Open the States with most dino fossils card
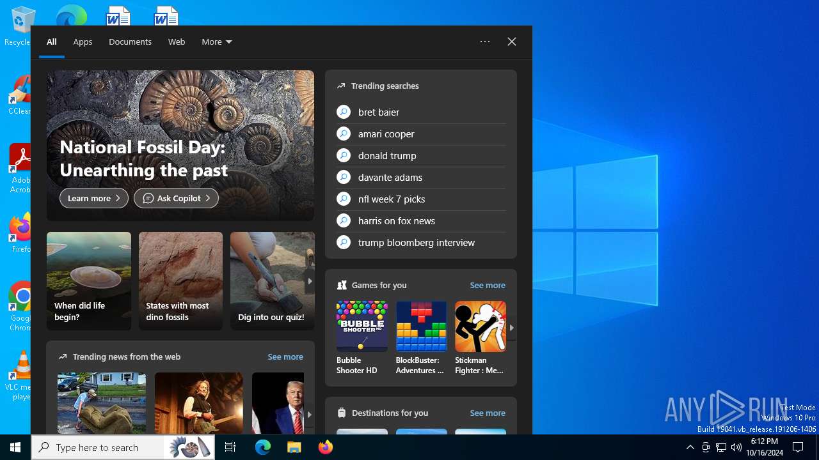The width and height of the screenshot is (819, 460). [180, 281]
